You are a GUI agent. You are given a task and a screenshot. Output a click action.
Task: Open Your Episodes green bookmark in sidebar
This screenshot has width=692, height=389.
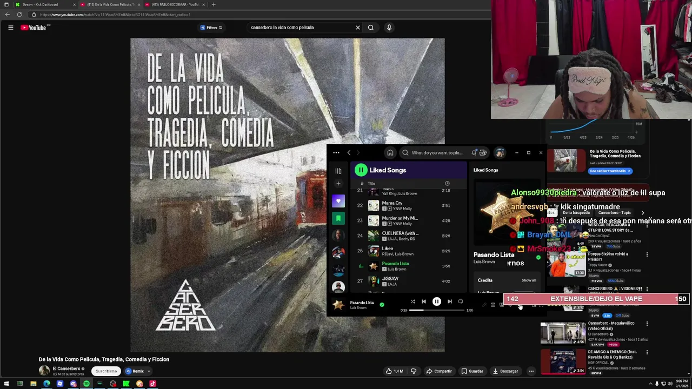click(x=338, y=218)
